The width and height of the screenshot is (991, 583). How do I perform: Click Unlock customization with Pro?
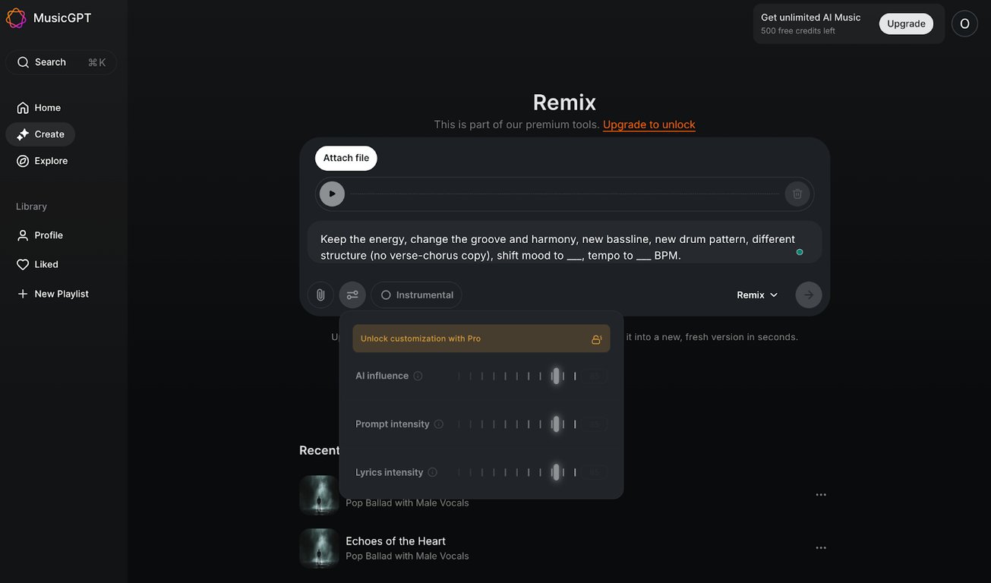(481, 338)
